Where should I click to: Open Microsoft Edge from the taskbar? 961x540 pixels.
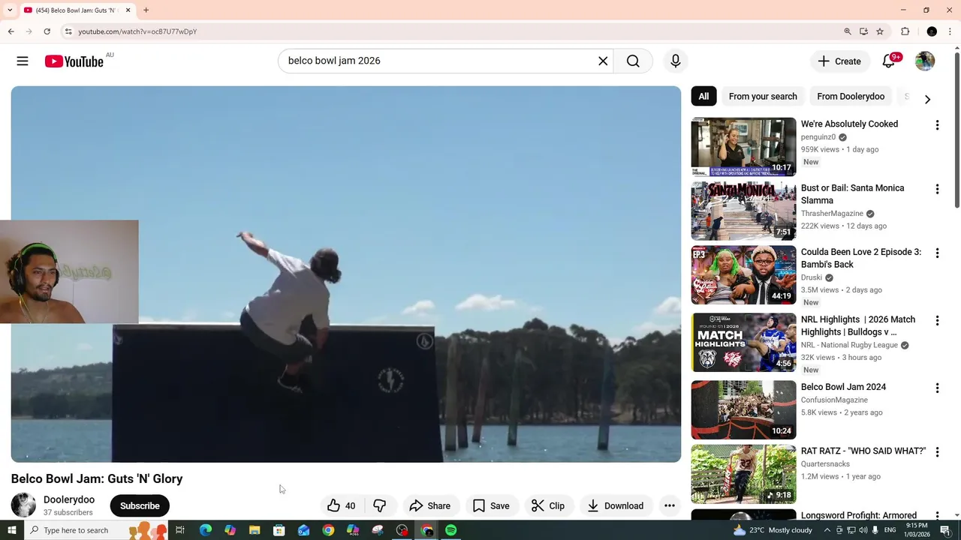[205, 530]
